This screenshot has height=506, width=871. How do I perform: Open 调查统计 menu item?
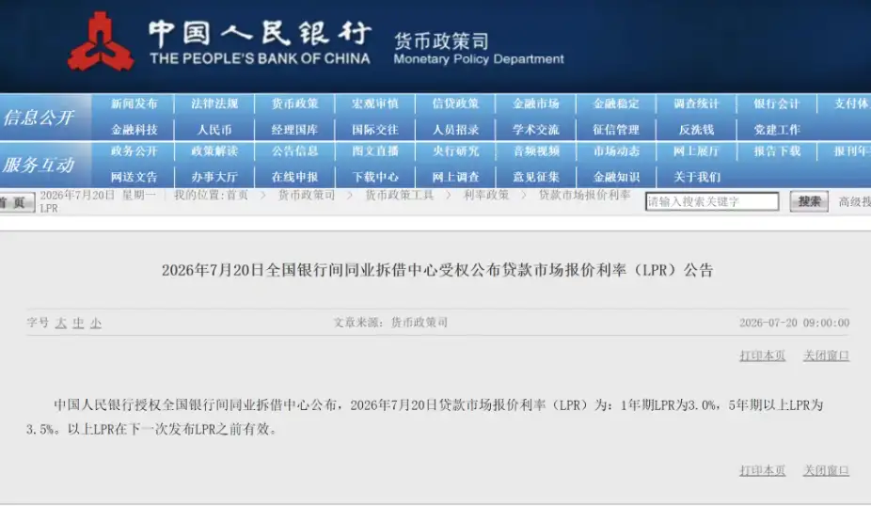[x=696, y=103]
